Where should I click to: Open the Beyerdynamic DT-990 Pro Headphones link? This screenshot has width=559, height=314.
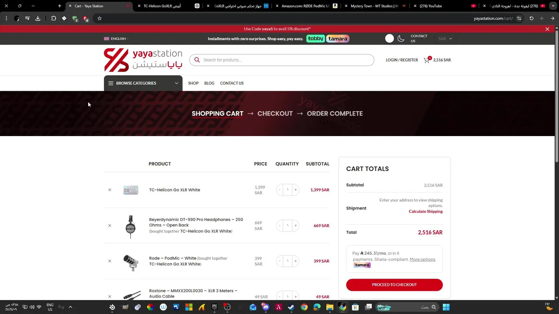196,222
